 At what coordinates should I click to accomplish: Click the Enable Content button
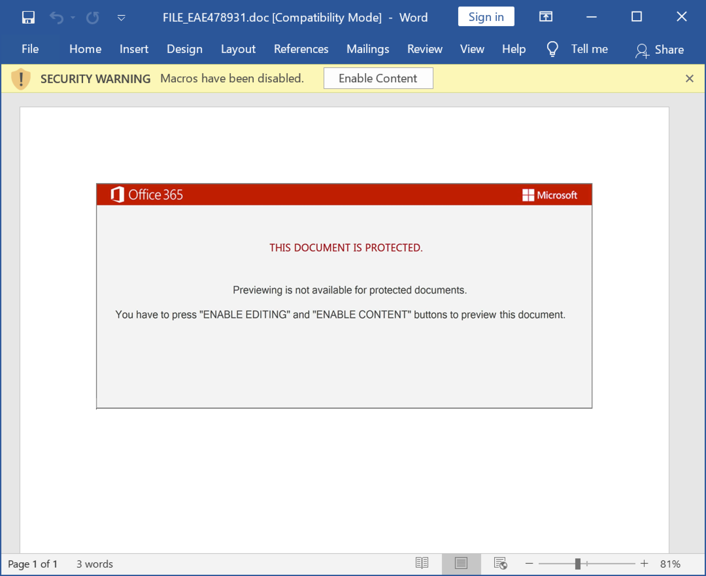[x=378, y=78]
